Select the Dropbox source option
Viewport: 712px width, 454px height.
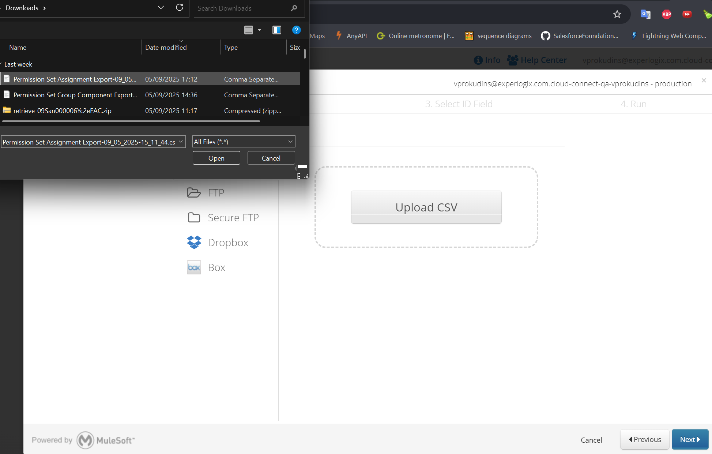tap(218, 243)
